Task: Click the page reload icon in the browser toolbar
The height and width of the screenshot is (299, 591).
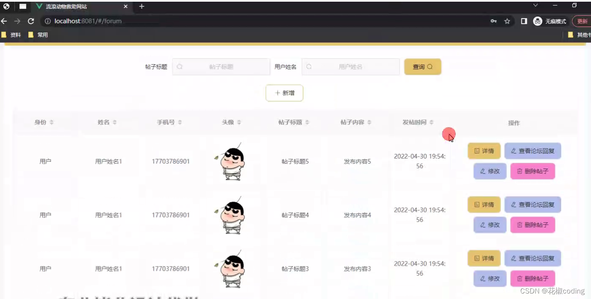Action: point(31,21)
